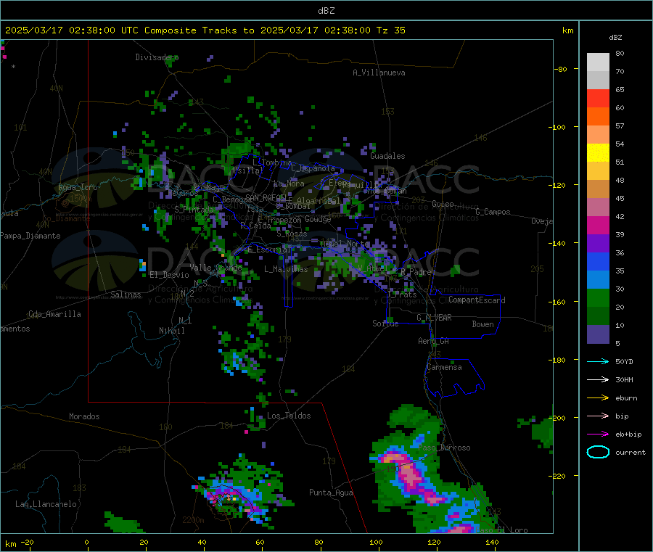
Task: Select the purple 36-39 dBZ swatch
Action: pyautogui.click(x=598, y=244)
